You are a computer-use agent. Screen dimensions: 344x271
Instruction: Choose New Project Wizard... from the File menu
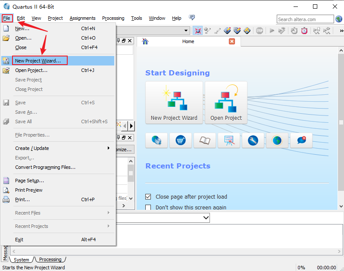(x=58, y=61)
